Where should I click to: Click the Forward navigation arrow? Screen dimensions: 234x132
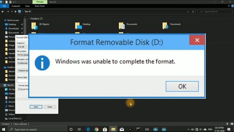pos(8,11)
